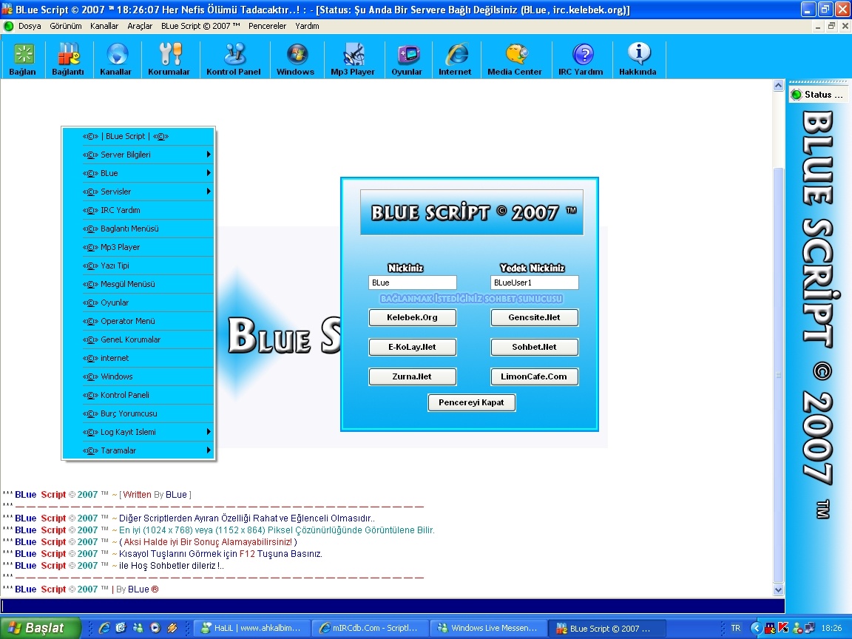Expand the BLue submenu entry
Screen dimensions: 852x639
coord(138,173)
